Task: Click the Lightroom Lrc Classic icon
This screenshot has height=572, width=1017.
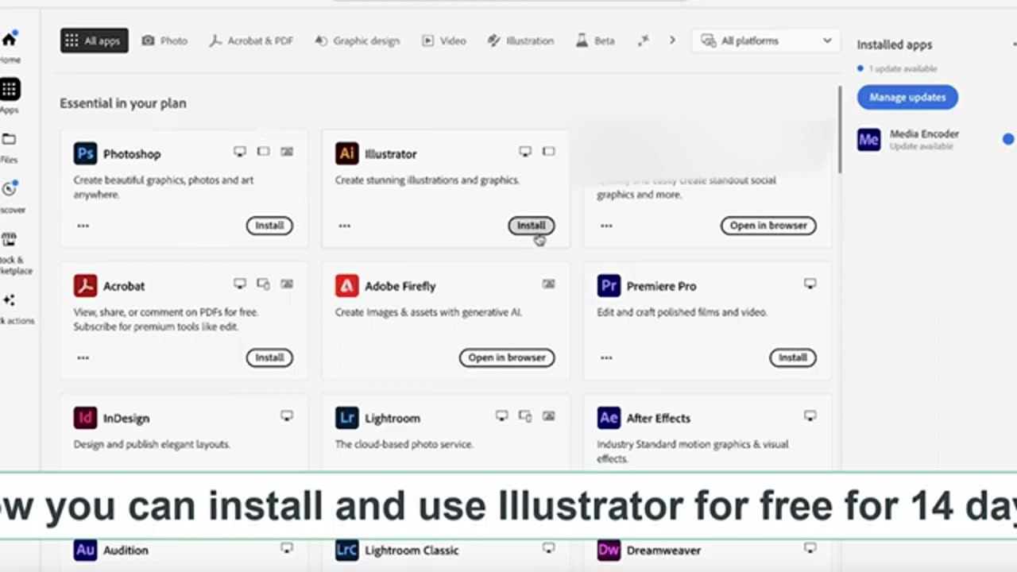Action: 346,550
